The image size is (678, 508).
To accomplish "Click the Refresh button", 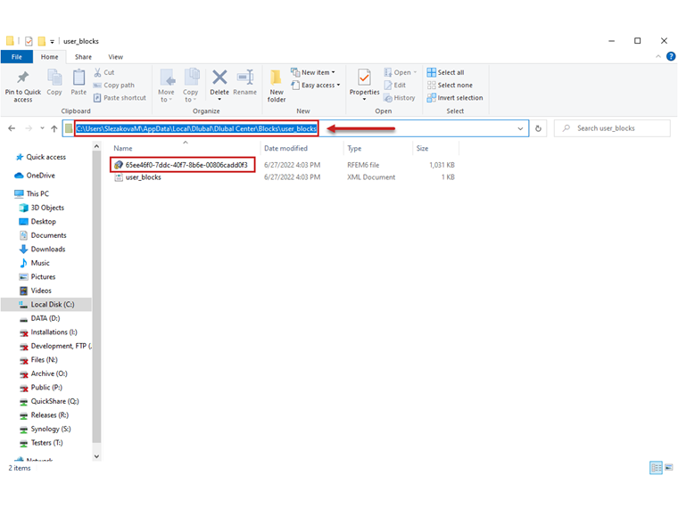I will 538,128.
